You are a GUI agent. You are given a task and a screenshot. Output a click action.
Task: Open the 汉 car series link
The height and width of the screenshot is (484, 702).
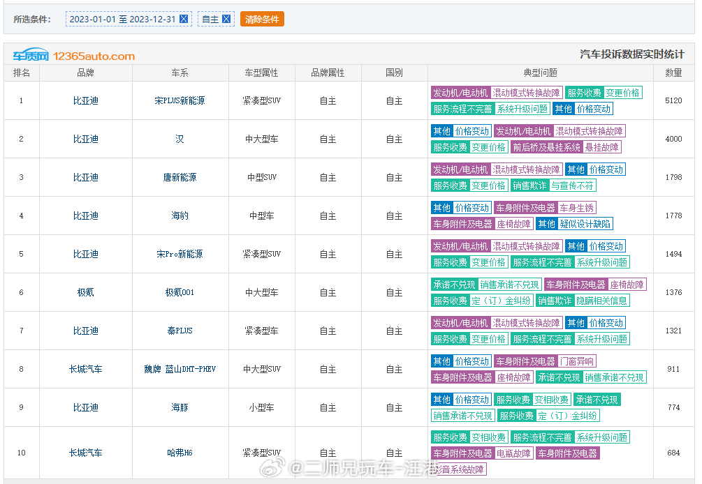[x=180, y=139]
